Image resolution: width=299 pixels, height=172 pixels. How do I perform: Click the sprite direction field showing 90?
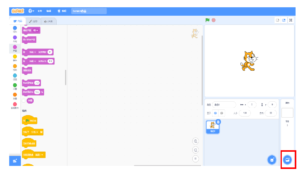(x=271, y=113)
